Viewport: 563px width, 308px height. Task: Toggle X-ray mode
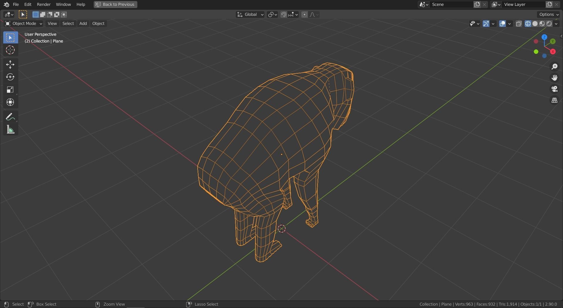coord(519,24)
